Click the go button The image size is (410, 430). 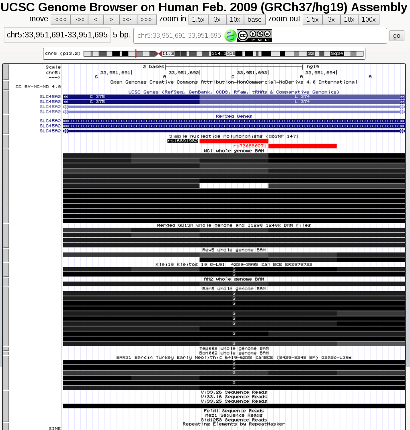397,36
